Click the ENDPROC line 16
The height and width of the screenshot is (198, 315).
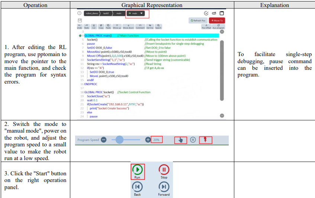pyautogui.click(x=91, y=84)
